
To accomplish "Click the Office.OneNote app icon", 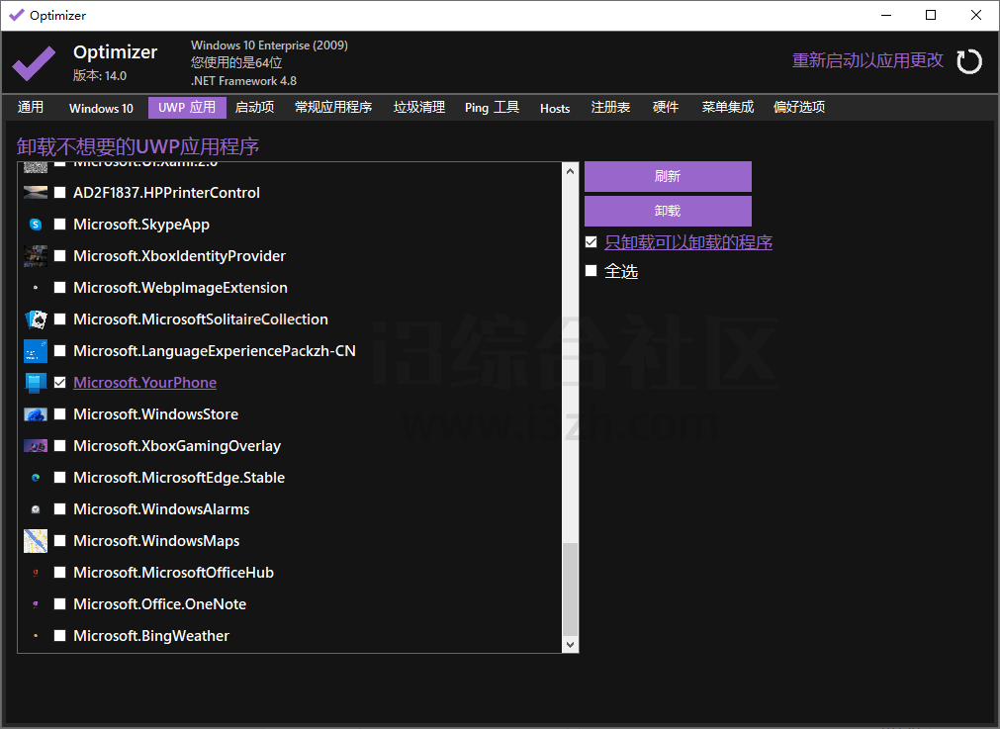I will click(36, 604).
